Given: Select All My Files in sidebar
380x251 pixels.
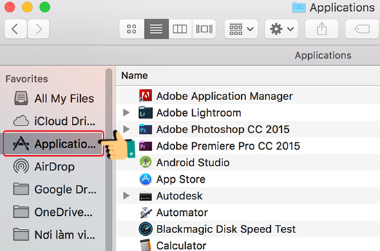Looking at the screenshot, I should 53,99.
